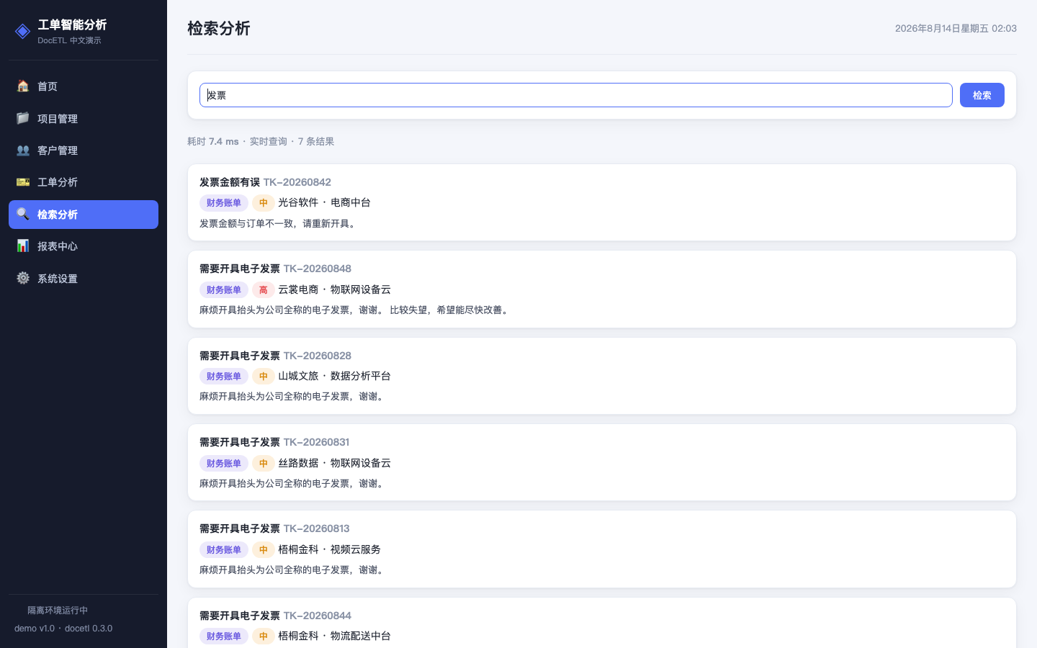The width and height of the screenshot is (1037, 648).
Task: Click 隔离环境运行中 status text
Action: (x=58, y=611)
